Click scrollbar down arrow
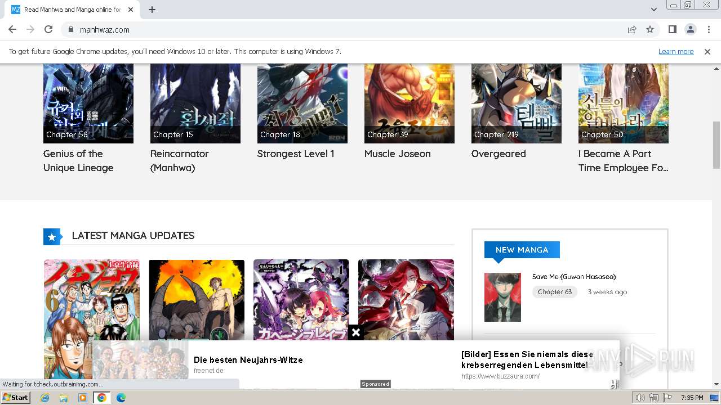 pos(716,384)
